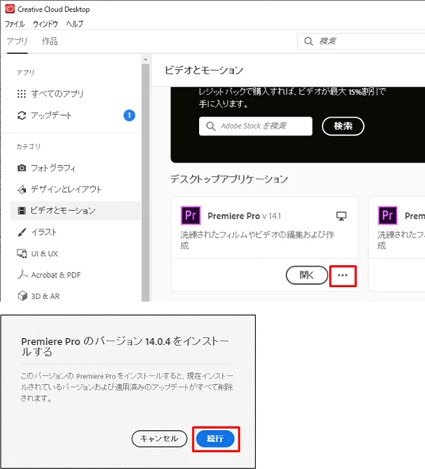
Task: Switch to the 作品 tab
Action: tap(50, 41)
